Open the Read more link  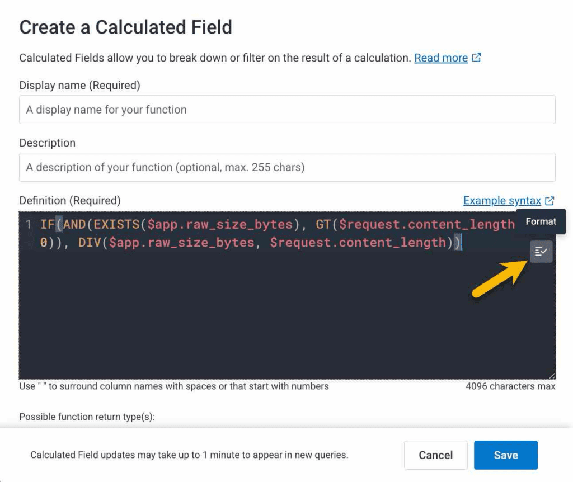coord(440,58)
